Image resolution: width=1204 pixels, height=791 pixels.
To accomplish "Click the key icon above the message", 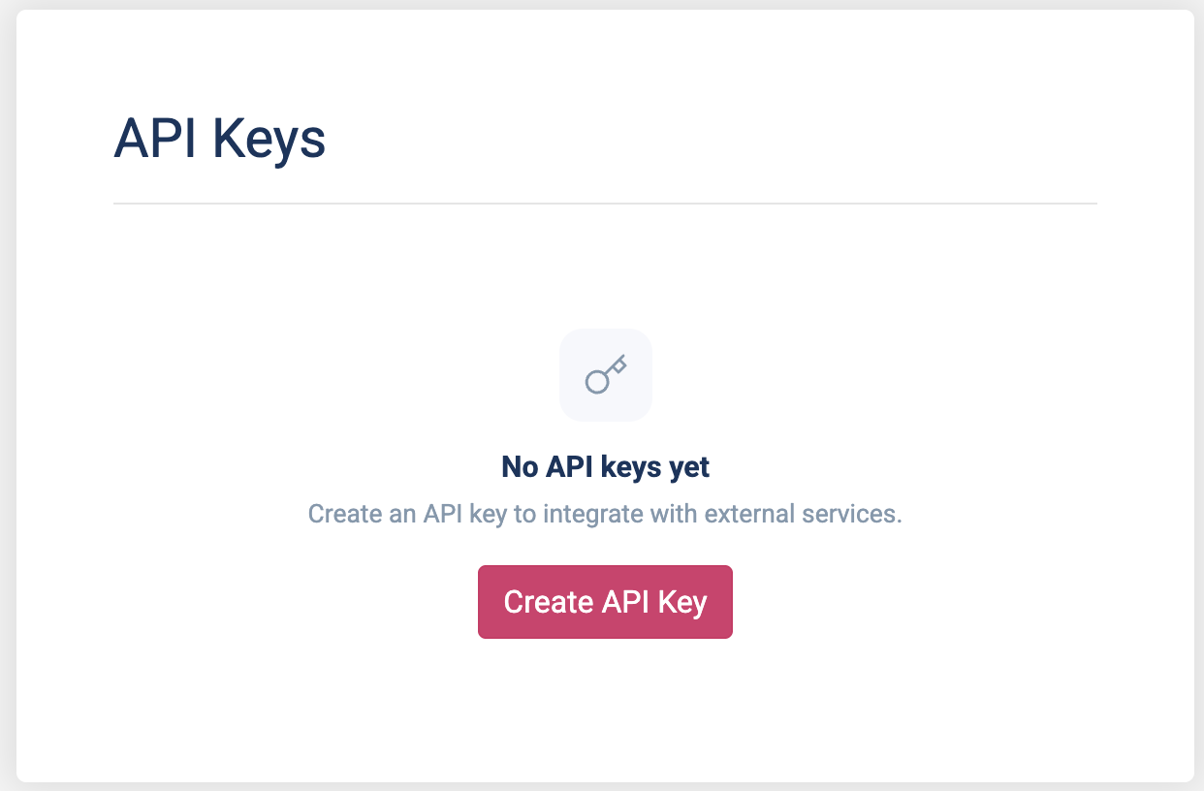I will pos(606,375).
